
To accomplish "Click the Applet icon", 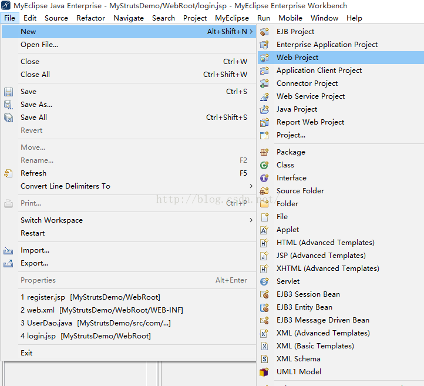I will coord(264,230).
